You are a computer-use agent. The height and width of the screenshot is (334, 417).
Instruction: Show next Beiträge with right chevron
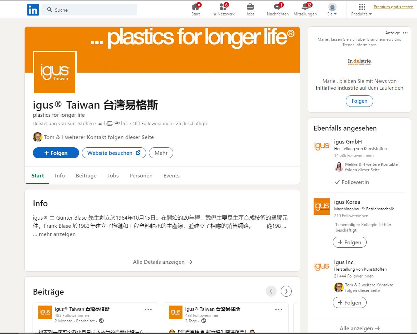pos(286,291)
